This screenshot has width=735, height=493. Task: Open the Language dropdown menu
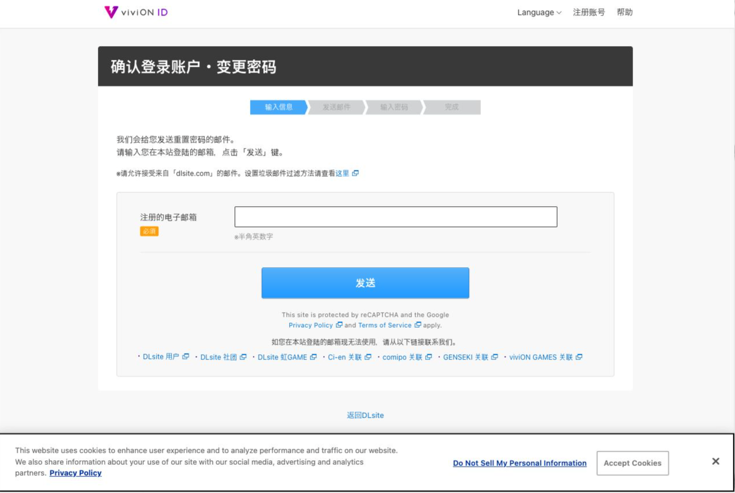[539, 13]
